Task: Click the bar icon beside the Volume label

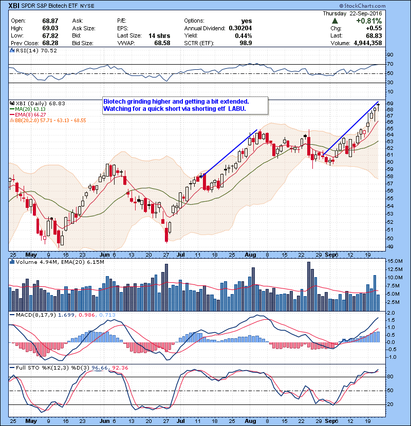Action: (12, 262)
